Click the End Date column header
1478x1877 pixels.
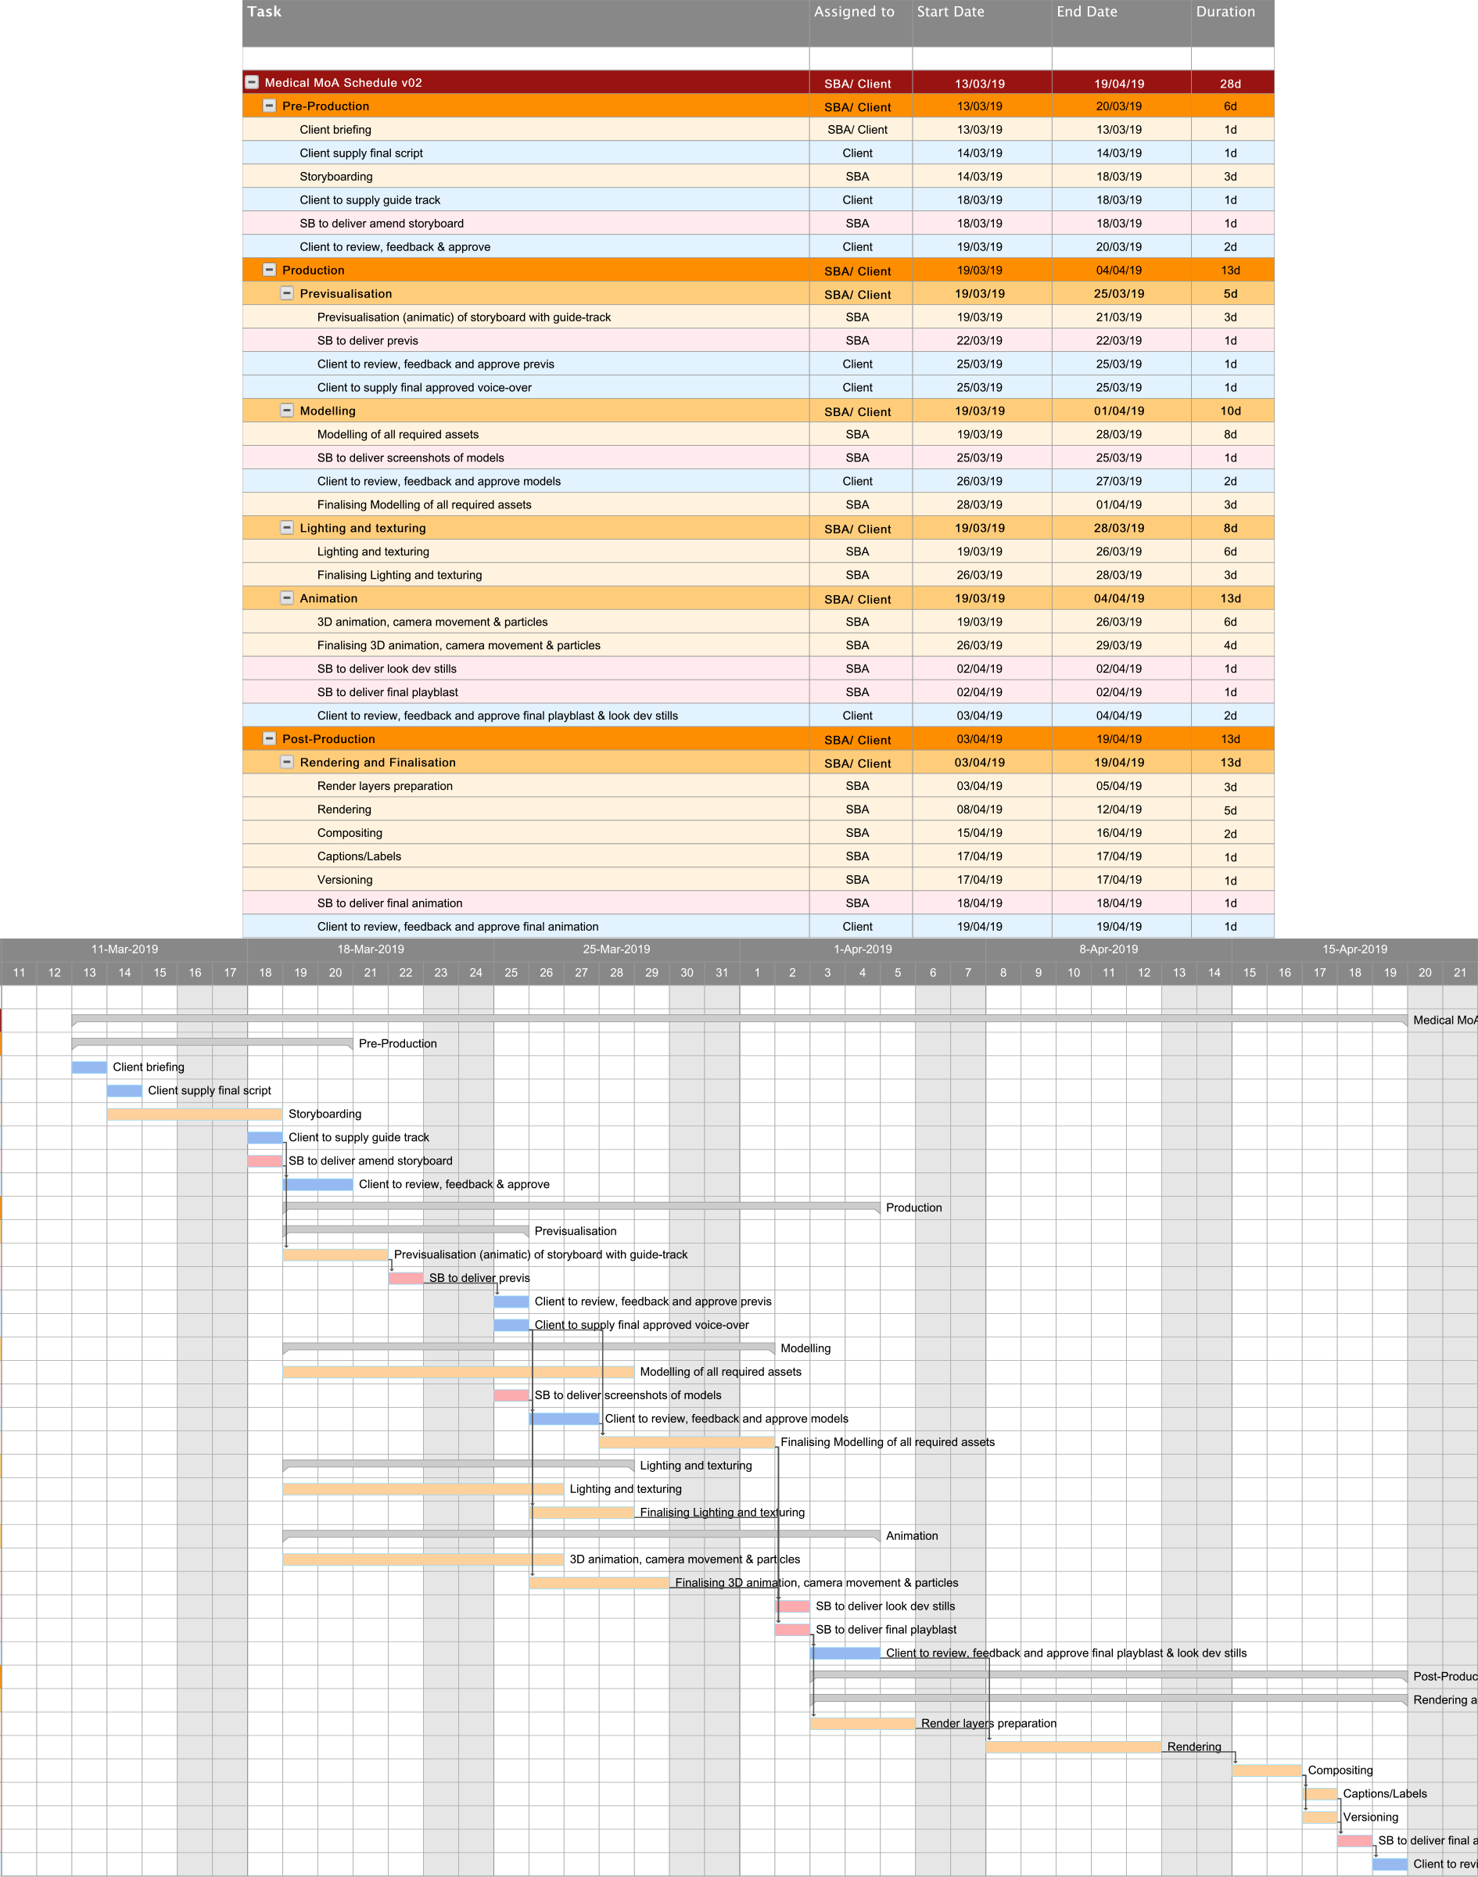point(1121,23)
